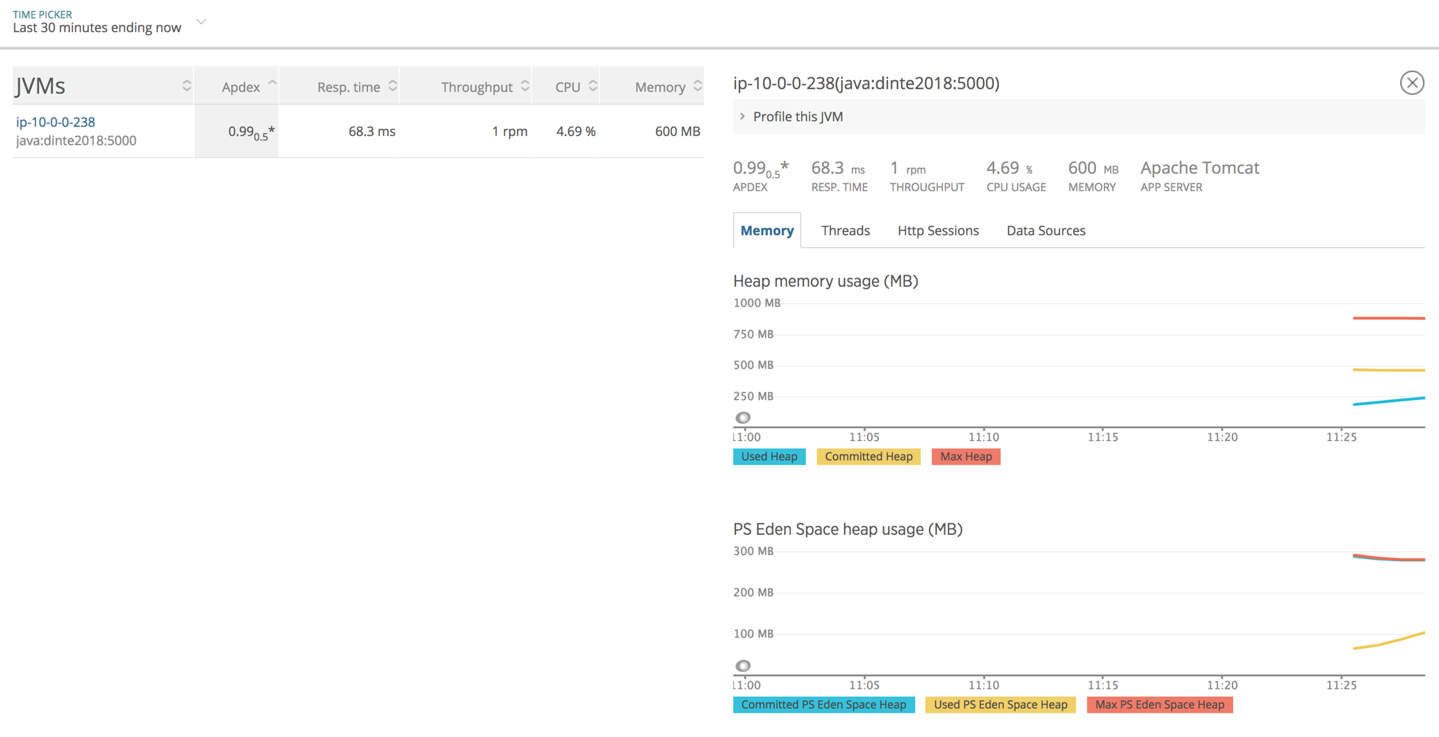Sort by Memory column
The image size is (1439, 737).
[698, 86]
